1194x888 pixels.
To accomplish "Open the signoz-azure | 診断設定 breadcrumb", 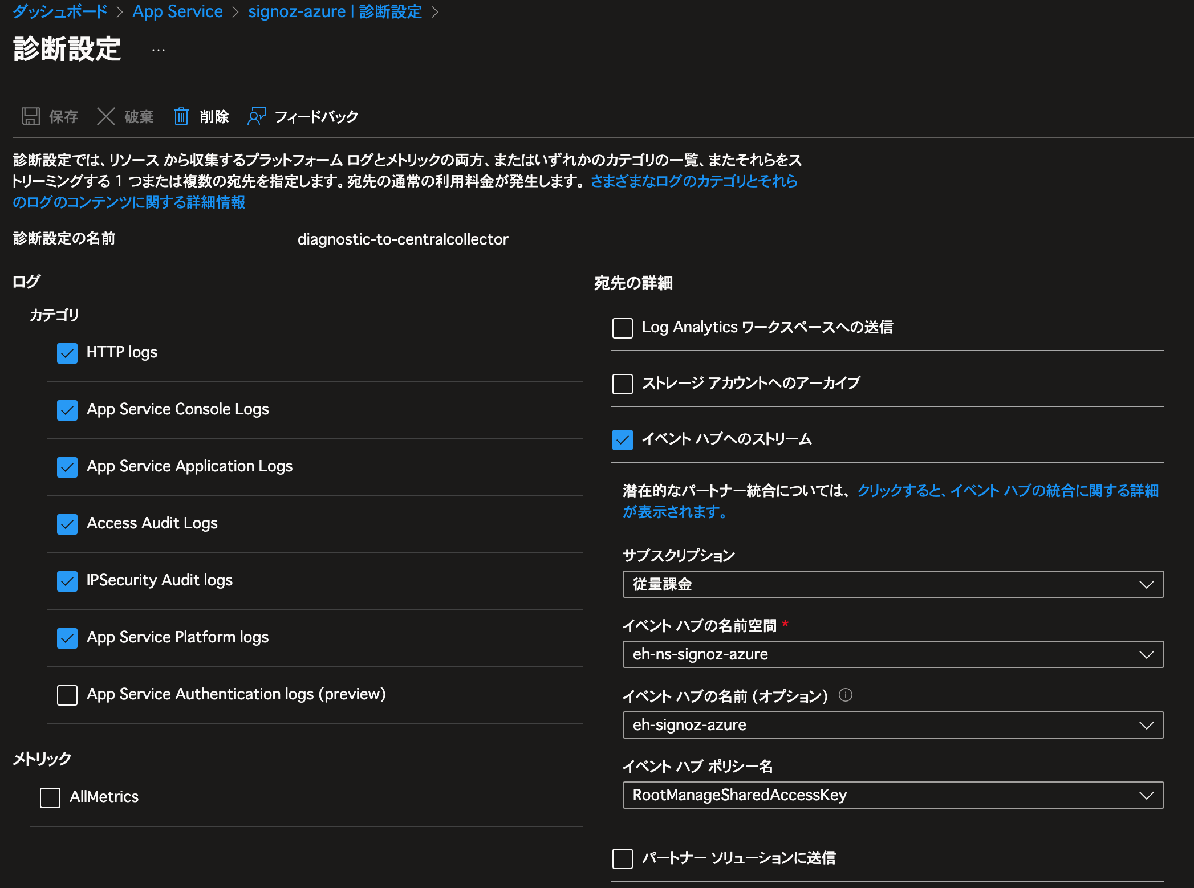I will click(x=335, y=11).
